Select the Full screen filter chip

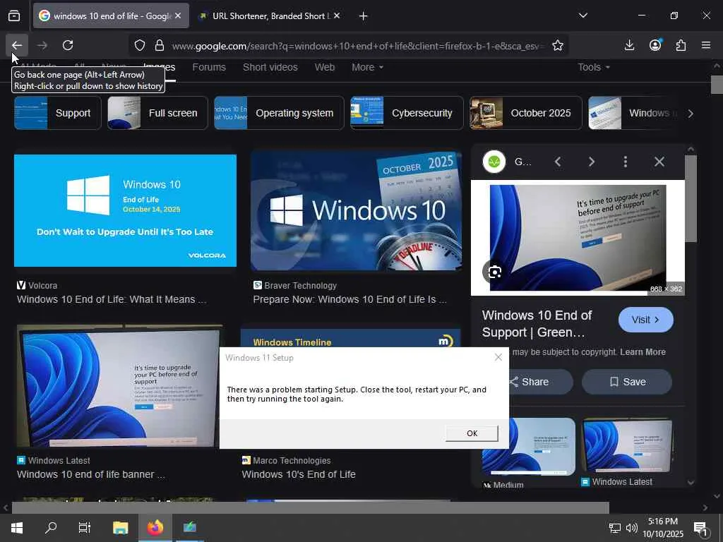pyautogui.click(x=157, y=113)
